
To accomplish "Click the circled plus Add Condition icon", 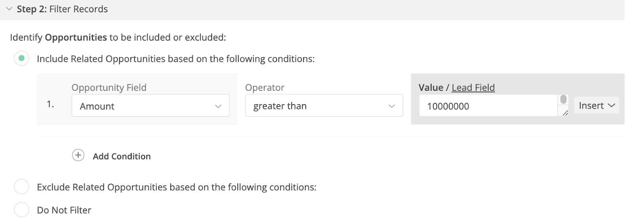I will coord(78,155).
